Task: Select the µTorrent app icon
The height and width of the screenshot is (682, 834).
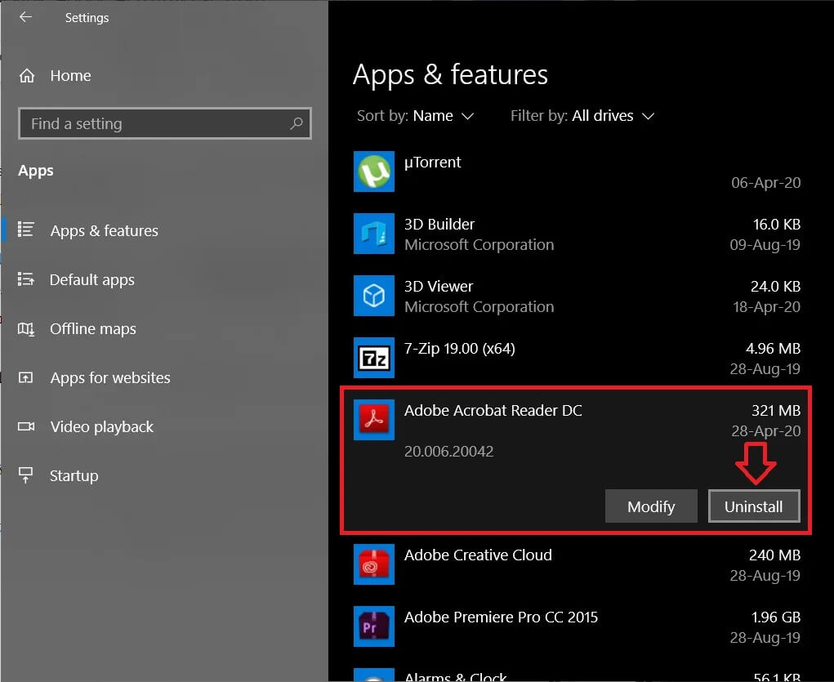Action: [374, 172]
